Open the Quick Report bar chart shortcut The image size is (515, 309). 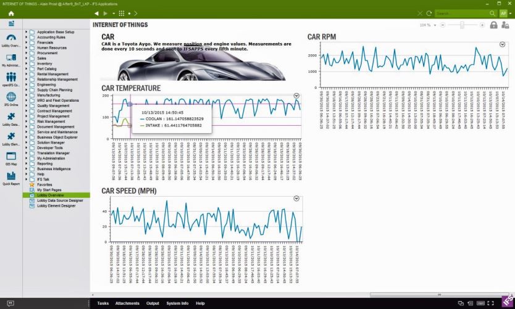(x=11, y=178)
